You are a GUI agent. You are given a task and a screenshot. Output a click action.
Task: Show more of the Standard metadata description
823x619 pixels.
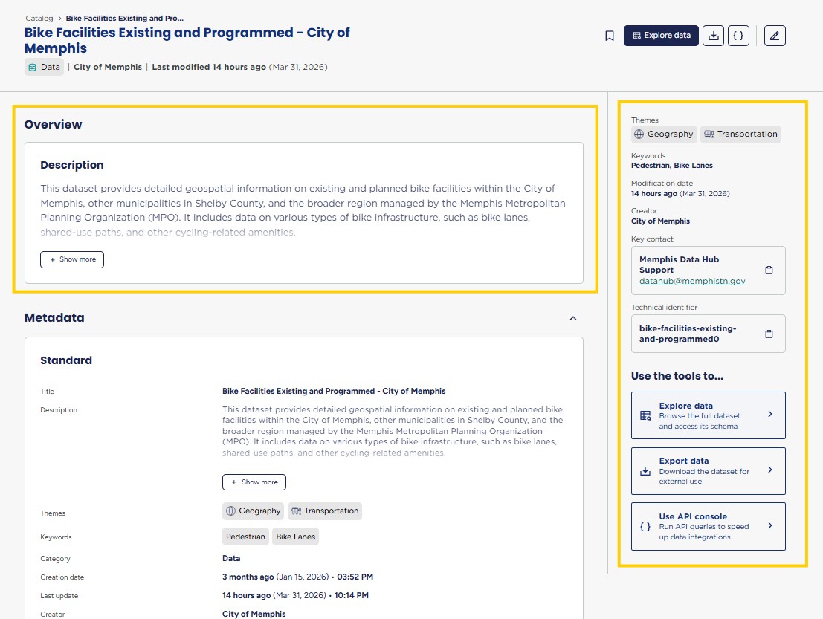point(254,482)
